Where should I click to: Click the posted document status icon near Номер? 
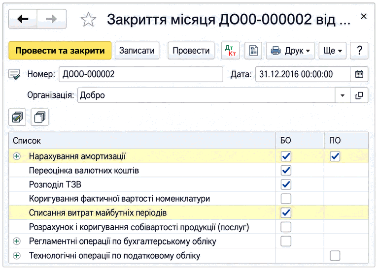pyautogui.click(x=14, y=74)
